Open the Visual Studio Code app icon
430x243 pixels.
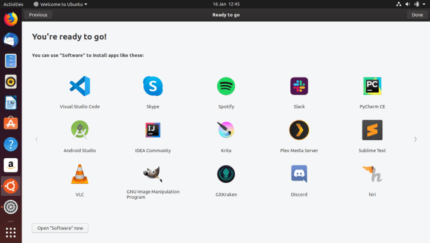(80, 86)
